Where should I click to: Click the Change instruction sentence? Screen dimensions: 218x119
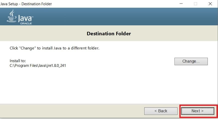coord(54,48)
